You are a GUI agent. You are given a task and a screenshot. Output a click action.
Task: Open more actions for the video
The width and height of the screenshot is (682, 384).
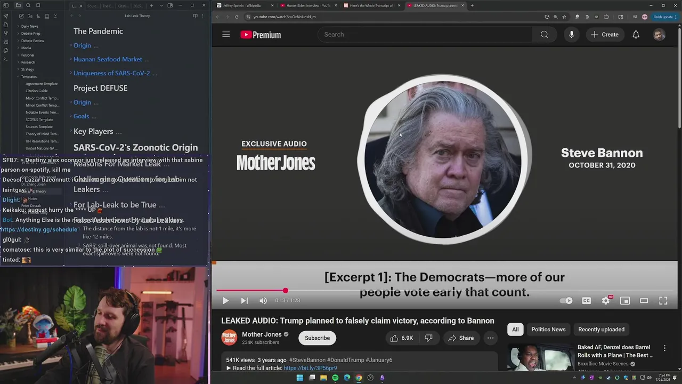tap(490, 338)
